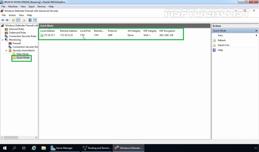This screenshot has width=259, height=152.
Task: Click the remote address 172.18.72.33 cell
Action: coord(67,35)
